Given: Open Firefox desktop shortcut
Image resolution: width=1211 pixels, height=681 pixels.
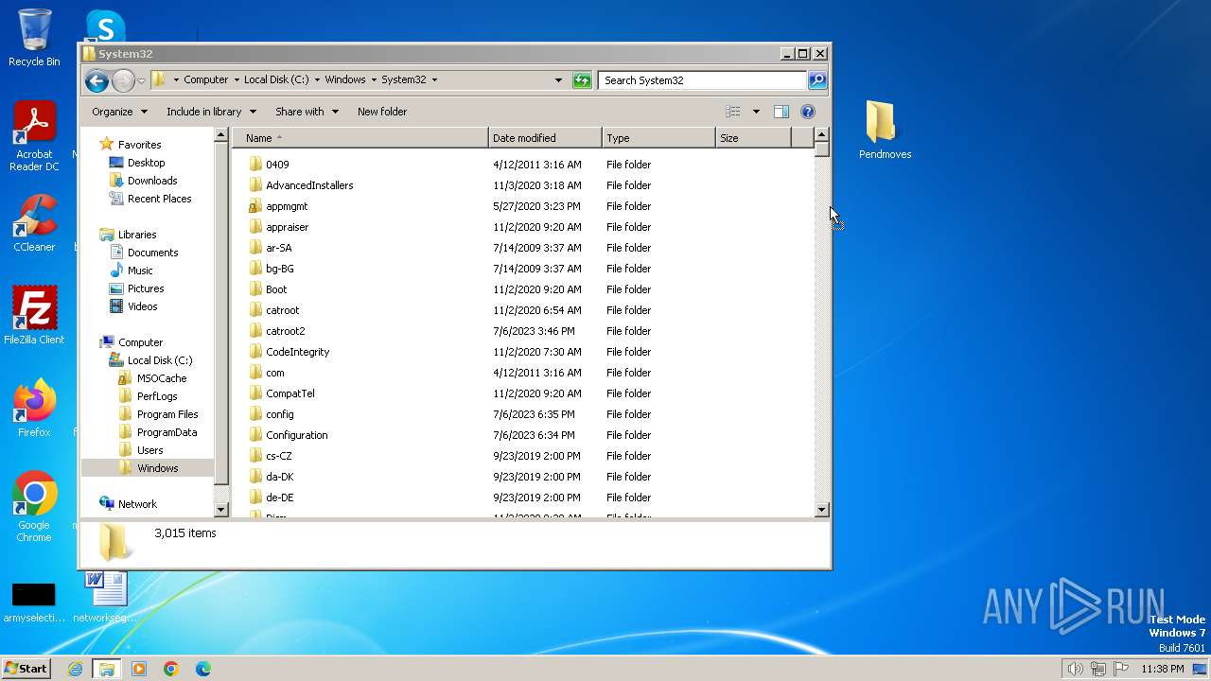Looking at the screenshot, I should [34, 409].
